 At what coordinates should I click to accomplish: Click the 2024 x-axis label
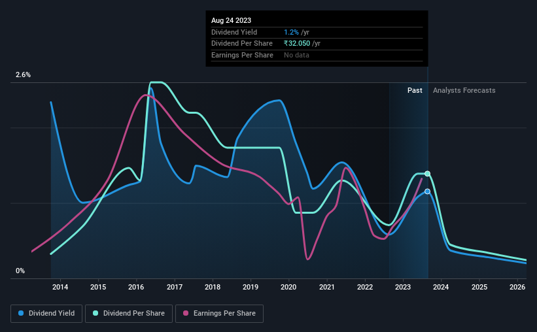pos(441,287)
